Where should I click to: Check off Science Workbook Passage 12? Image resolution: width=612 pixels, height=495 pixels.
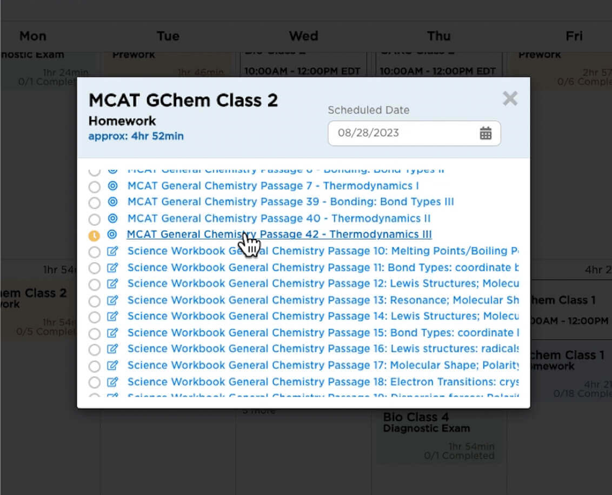[94, 285]
